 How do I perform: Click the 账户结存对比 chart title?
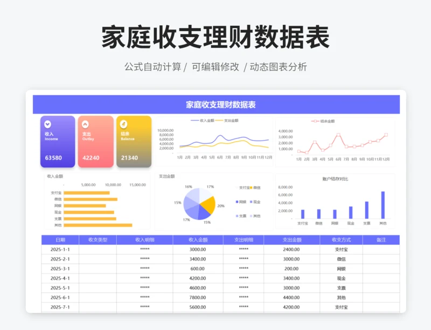(x=335, y=179)
